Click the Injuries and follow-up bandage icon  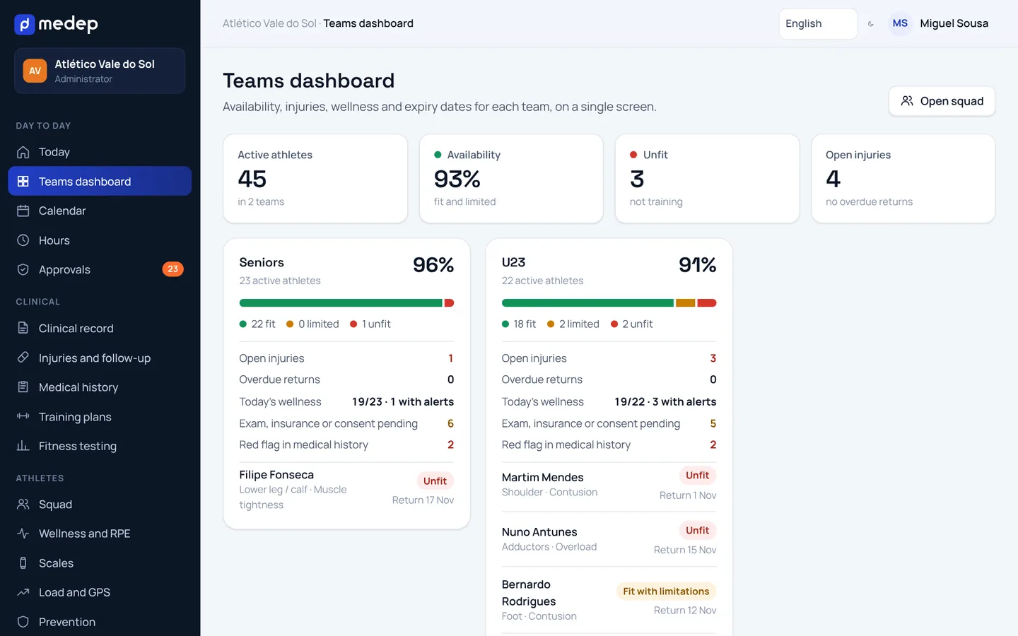coord(23,358)
